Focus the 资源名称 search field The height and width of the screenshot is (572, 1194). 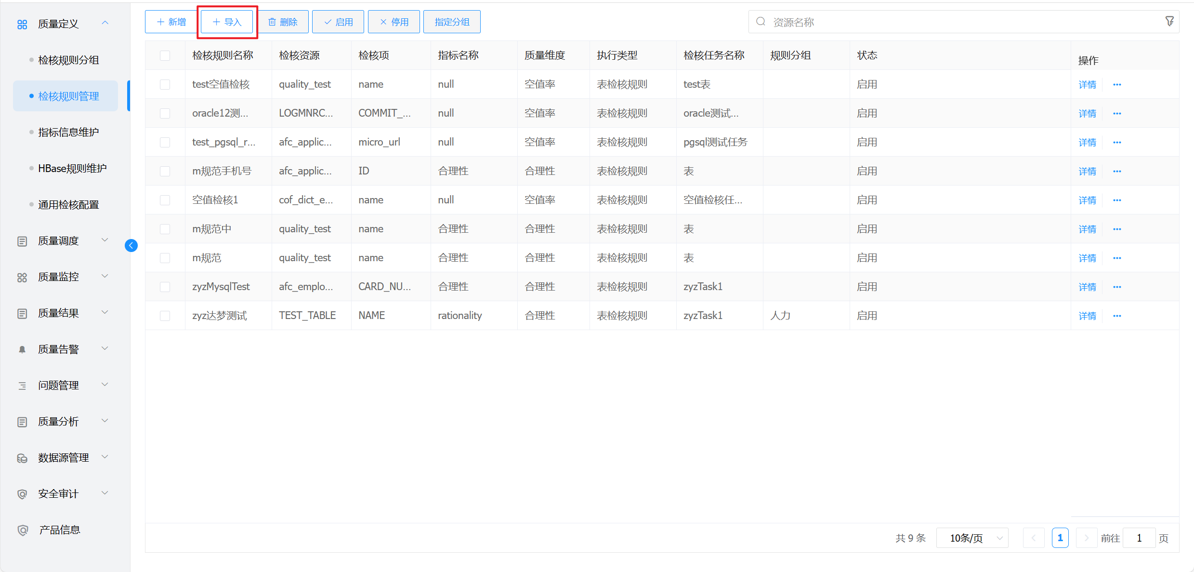click(958, 22)
